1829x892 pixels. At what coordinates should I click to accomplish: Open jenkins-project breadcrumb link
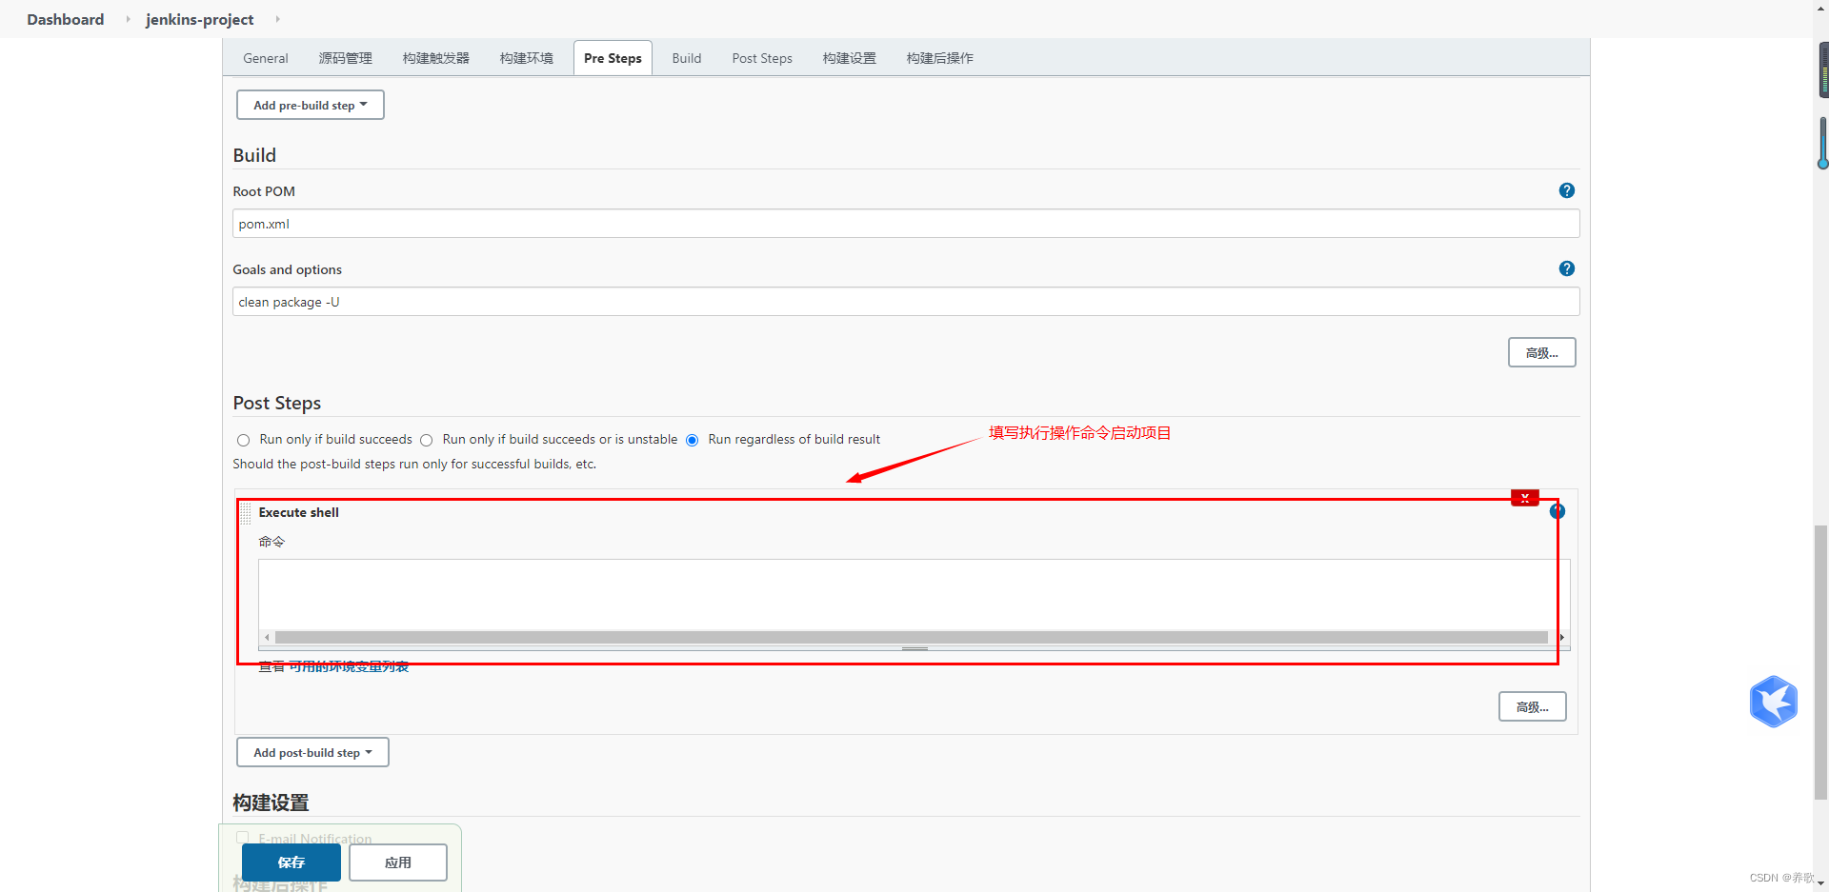pyautogui.click(x=200, y=19)
